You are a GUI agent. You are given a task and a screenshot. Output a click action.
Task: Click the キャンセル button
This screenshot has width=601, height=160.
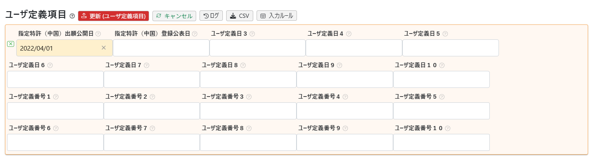coord(174,16)
